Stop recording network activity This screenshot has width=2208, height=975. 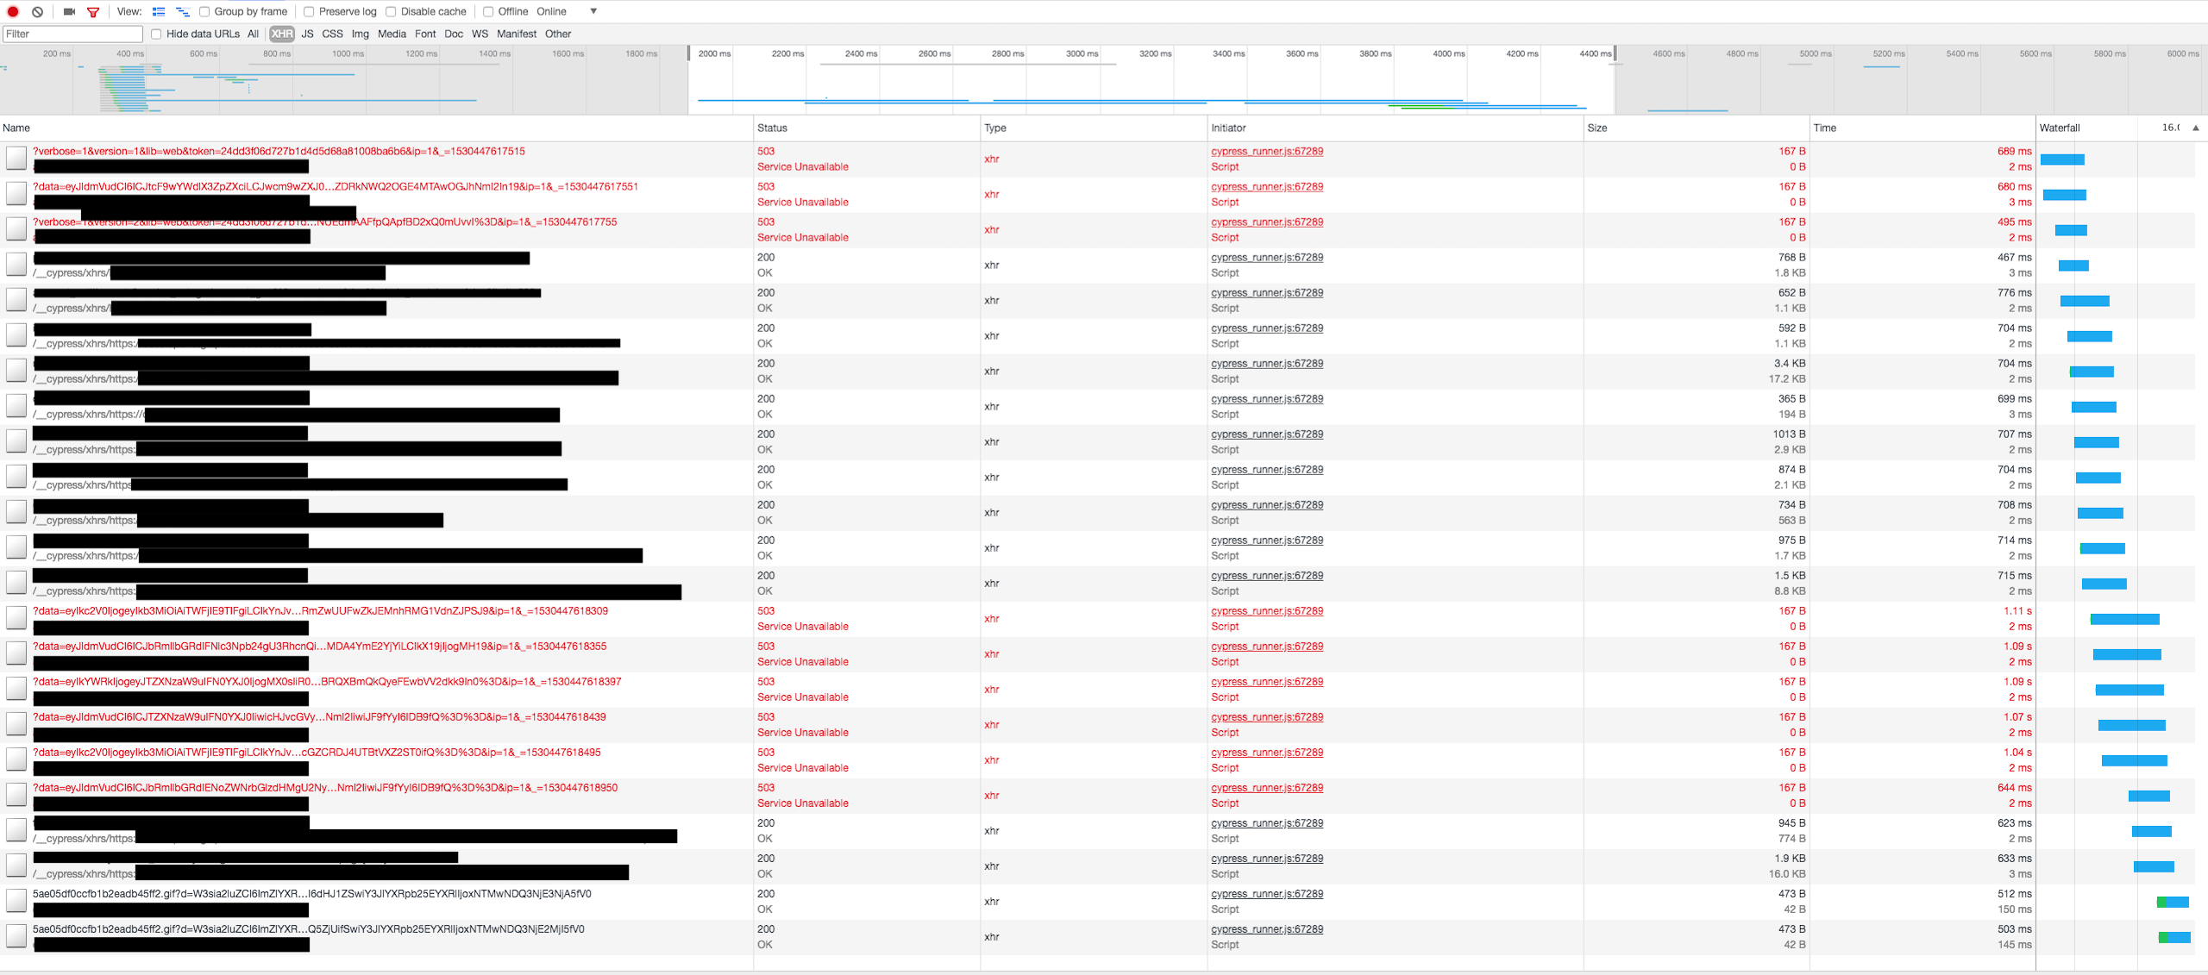[x=12, y=11]
